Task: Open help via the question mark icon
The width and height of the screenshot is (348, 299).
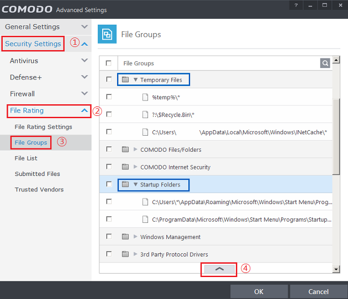Action: coord(296,5)
